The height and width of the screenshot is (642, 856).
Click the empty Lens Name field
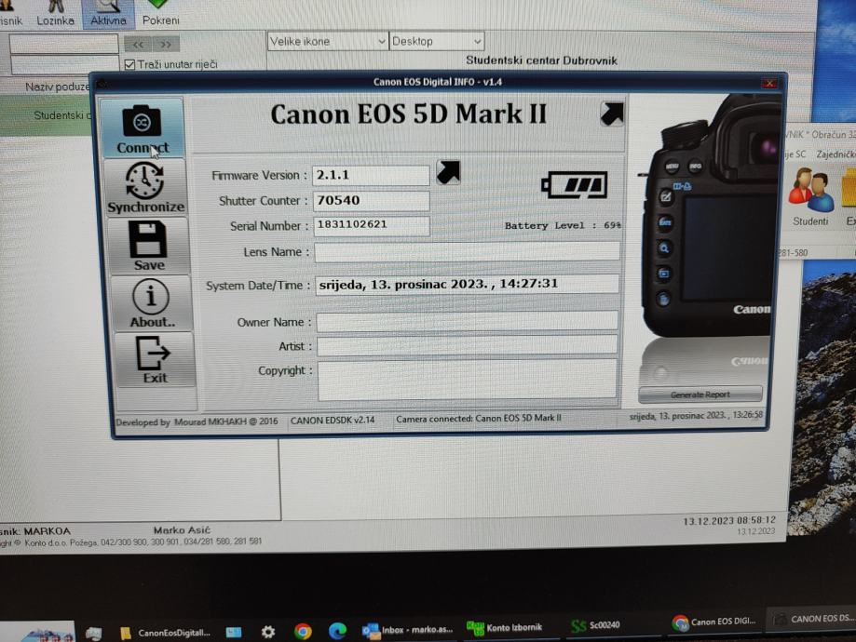[467, 252]
